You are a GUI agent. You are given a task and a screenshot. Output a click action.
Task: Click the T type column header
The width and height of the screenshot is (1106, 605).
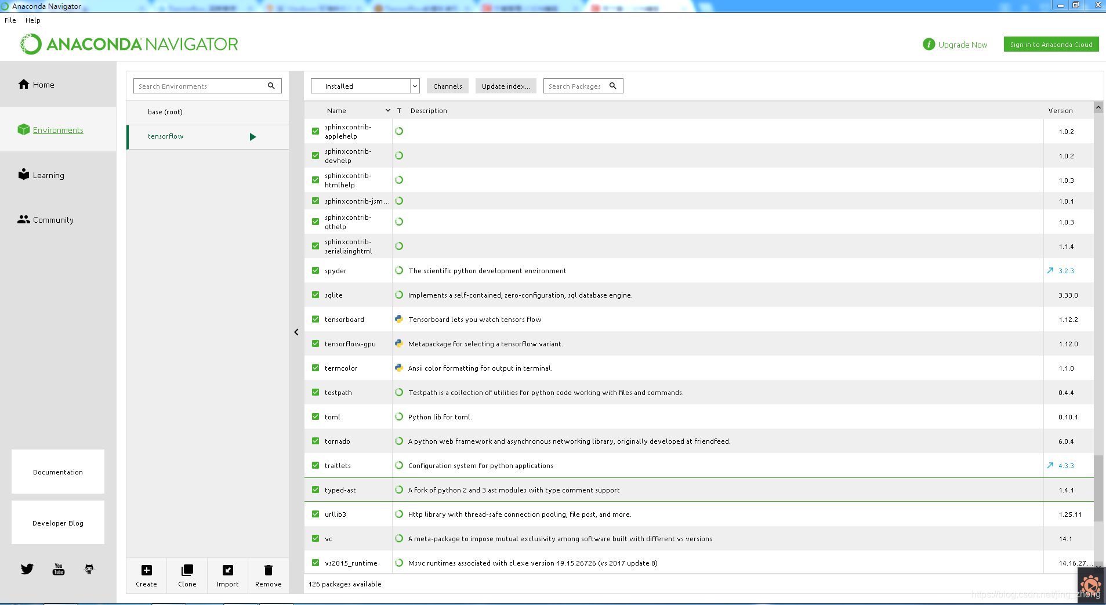[x=399, y=110]
